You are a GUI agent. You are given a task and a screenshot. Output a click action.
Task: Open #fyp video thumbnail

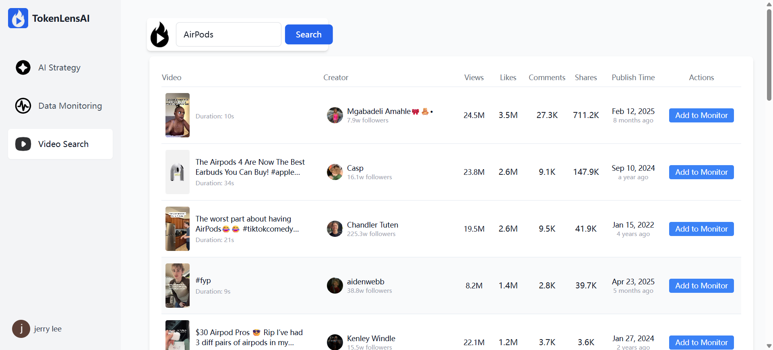[x=178, y=286]
